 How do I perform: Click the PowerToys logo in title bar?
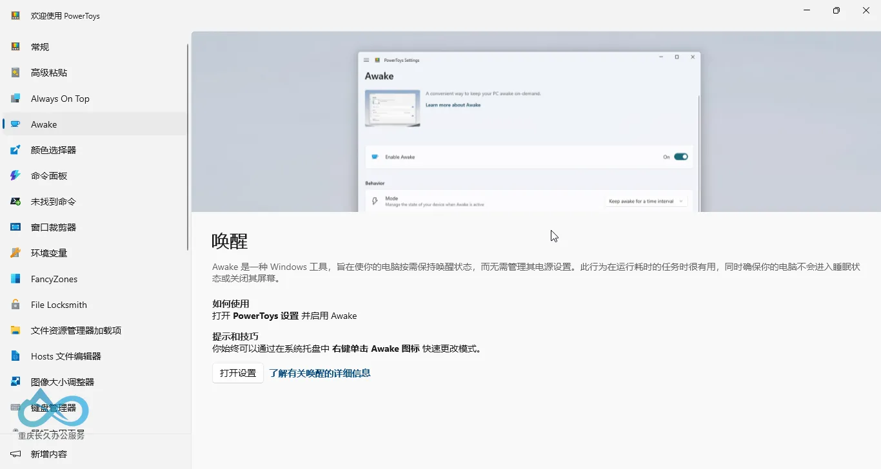15,15
